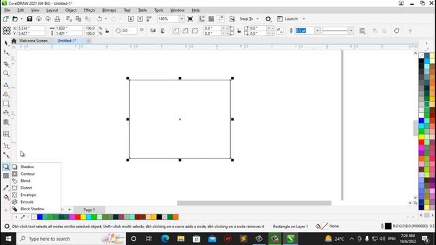Viewport: 436px width, 245px height.
Task: Click the Launch button
Action: point(287,19)
